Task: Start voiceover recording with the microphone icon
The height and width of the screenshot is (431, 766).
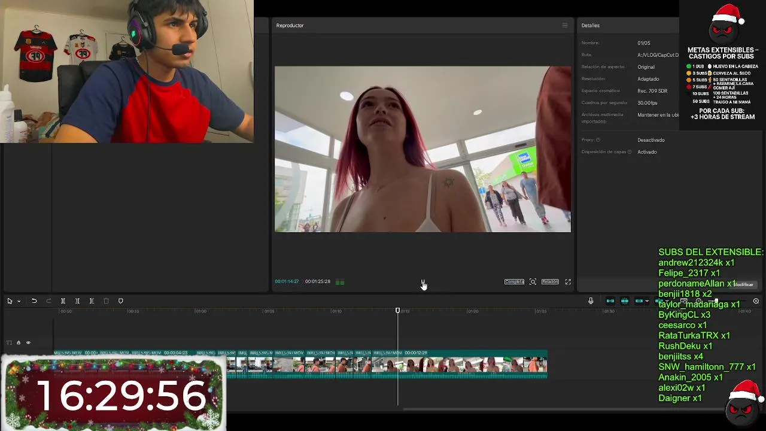Action: point(591,301)
